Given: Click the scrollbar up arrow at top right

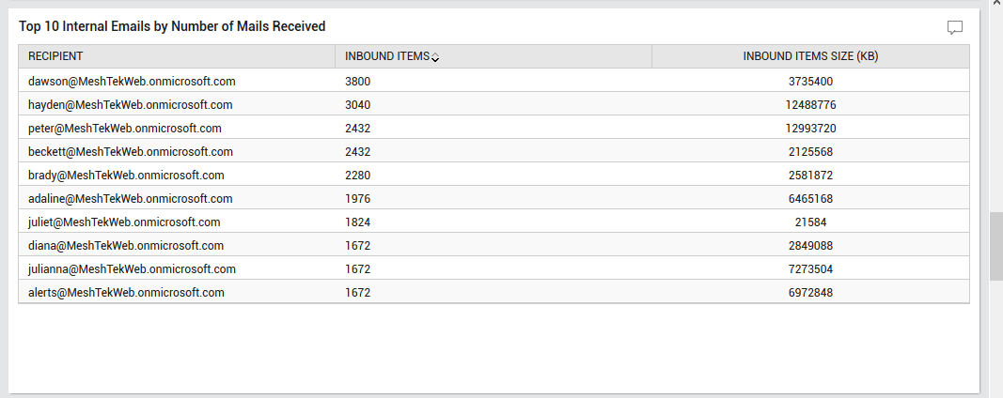Looking at the screenshot, I should (996, 3).
